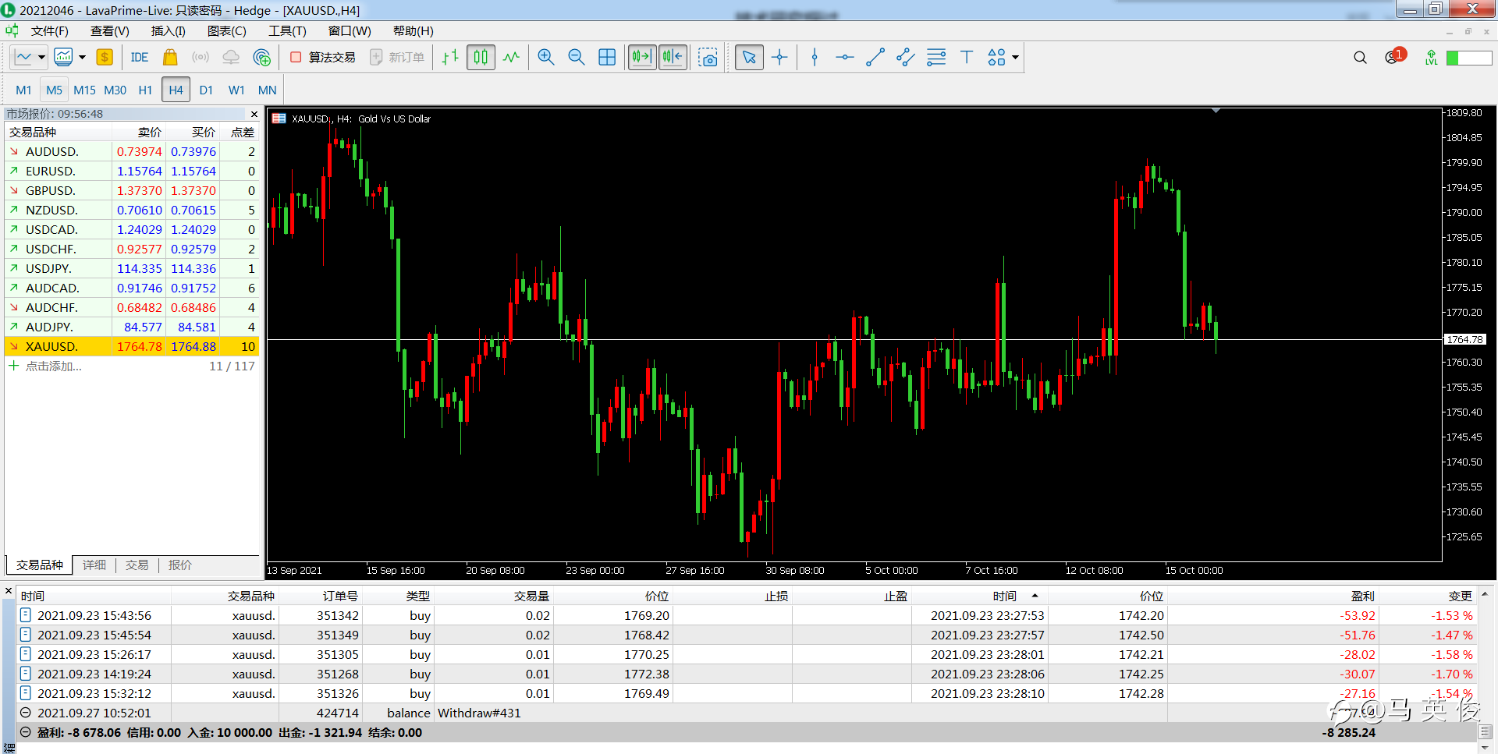1498x754 pixels.
Task: Switch timeframe to W1
Action: click(x=236, y=90)
